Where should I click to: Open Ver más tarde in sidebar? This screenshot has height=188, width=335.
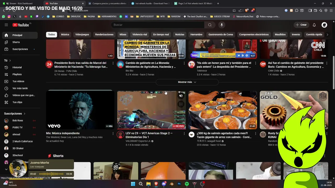pos(20,88)
